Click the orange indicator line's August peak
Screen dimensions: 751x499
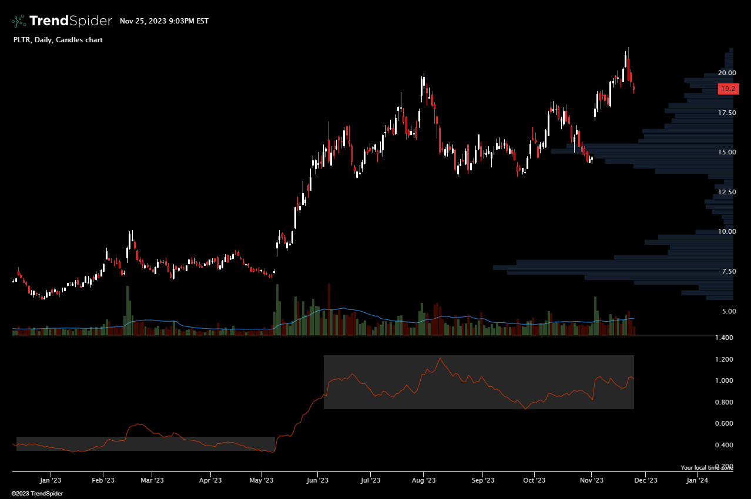point(440,358)
